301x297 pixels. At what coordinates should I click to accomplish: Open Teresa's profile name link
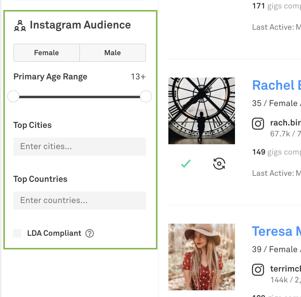[x=276, y=232]
